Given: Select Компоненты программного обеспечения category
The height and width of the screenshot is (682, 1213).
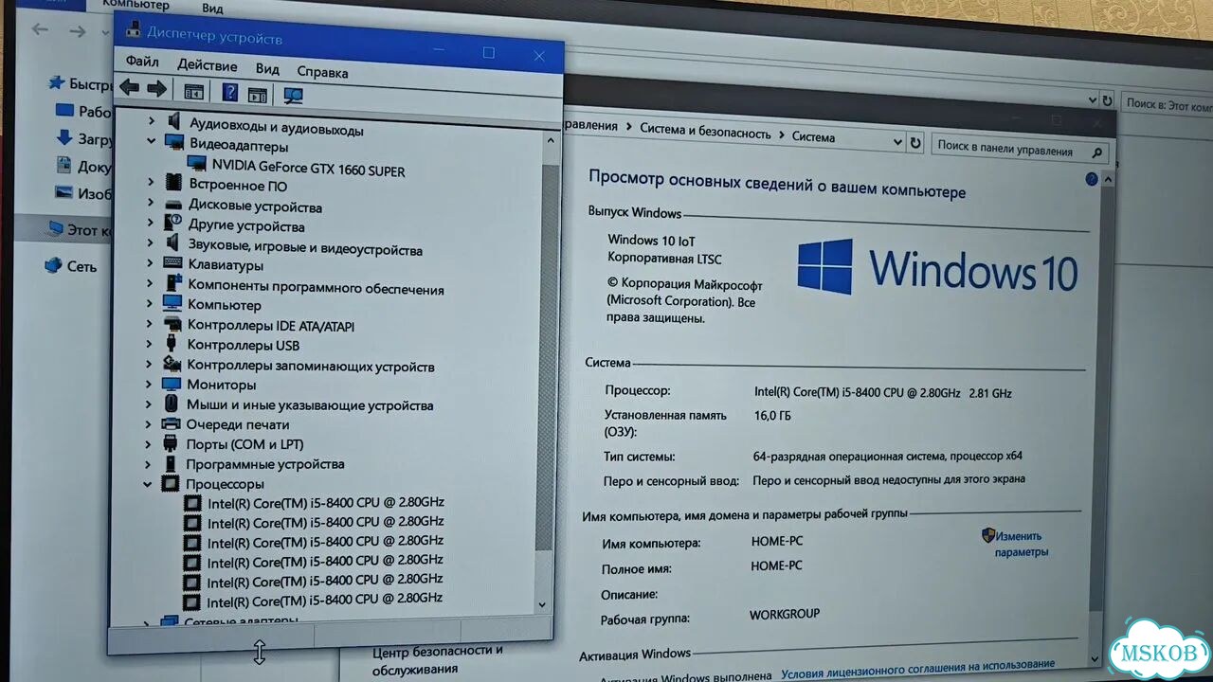Looking at the screenshot, I should [316, 286].
